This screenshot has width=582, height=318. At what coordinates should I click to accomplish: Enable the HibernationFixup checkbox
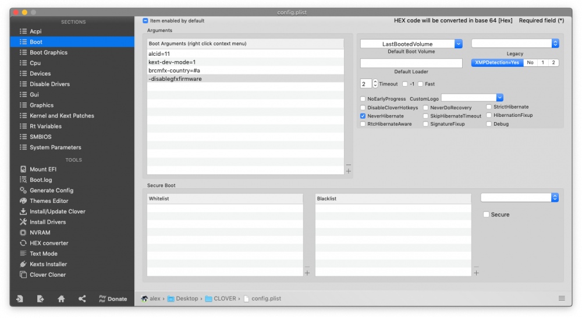coord(489,115)
